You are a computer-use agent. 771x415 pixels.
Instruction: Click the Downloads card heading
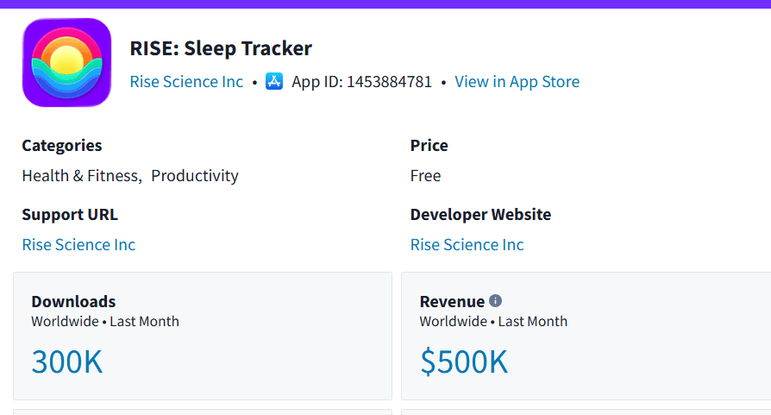(x=73, y=301)
